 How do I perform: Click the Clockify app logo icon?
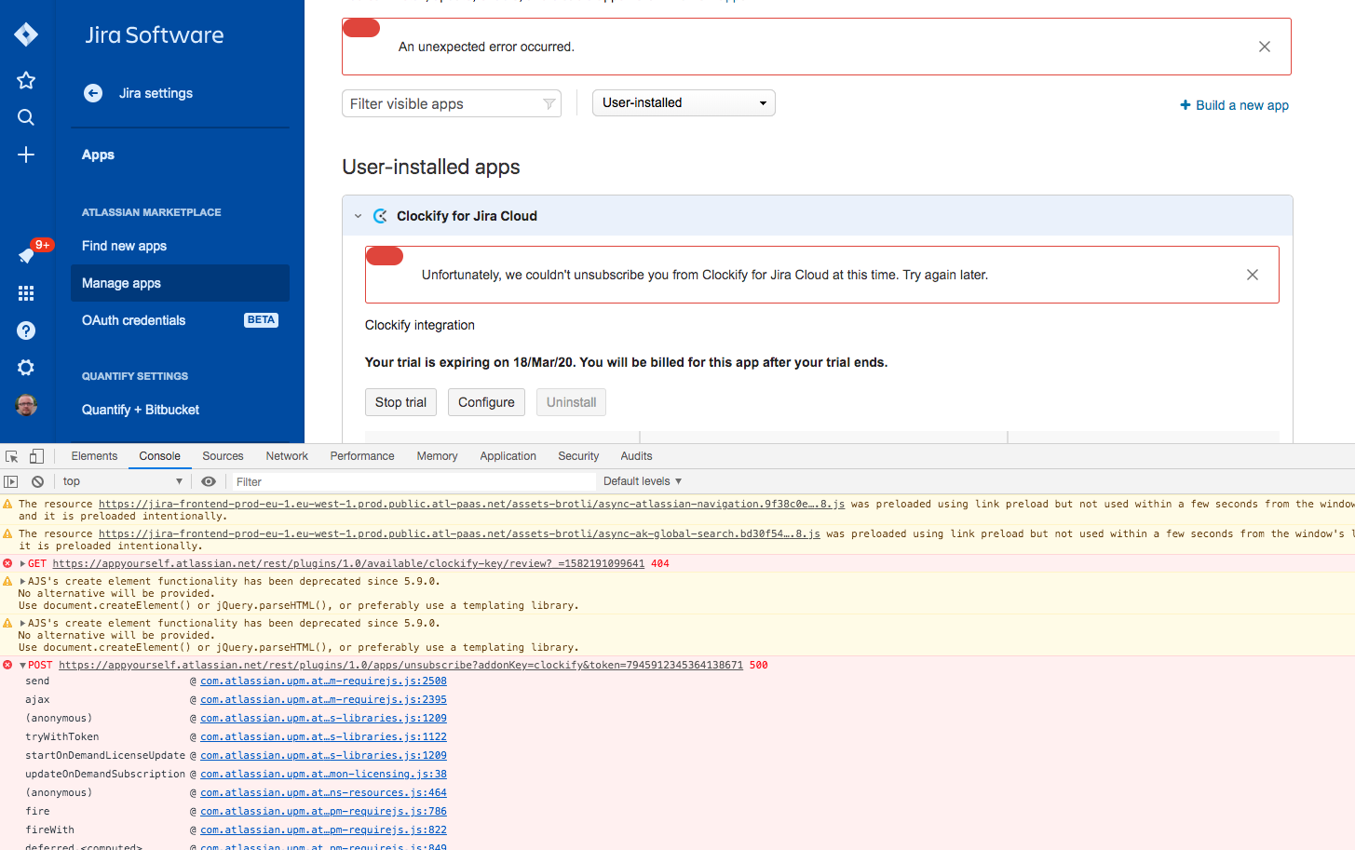coord(380,216)
